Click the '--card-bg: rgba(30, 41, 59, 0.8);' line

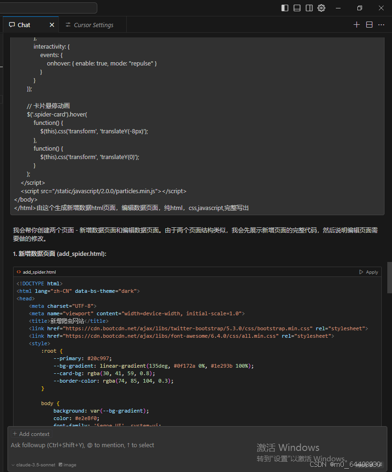tap(104, 374)
